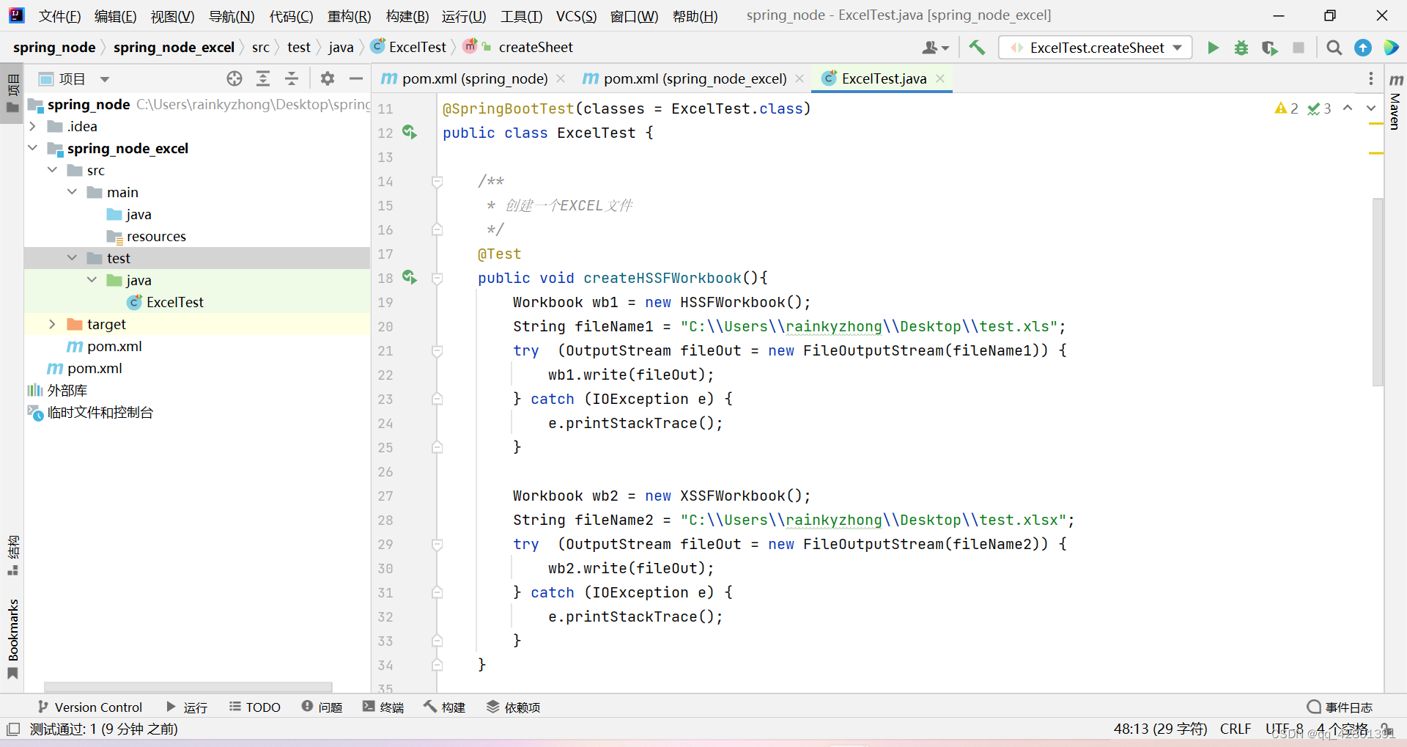The height and width of the screenshot is (747, 1407).
Task: Start a debug session
Action: coord(1241,47)
